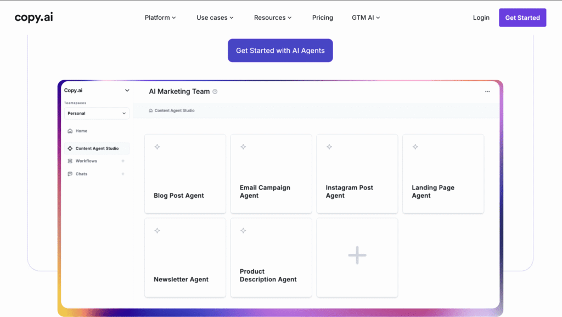Click the help icon beside AI Marketing Team
Image resolution: width=562 pixels, height=317 pixels.
pos(215,92)
